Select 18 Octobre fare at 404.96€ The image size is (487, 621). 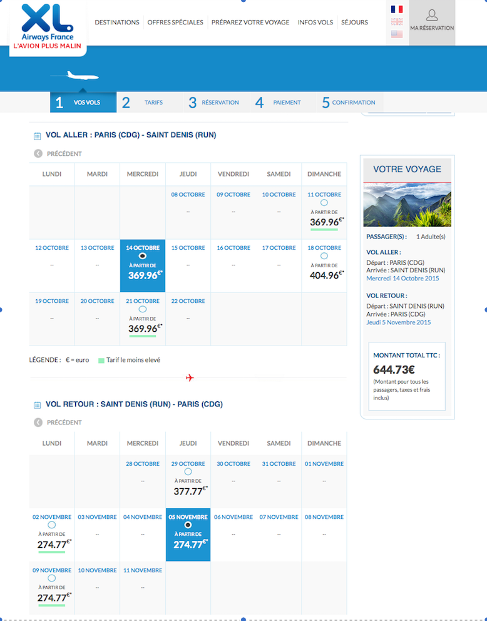point(324,256)
